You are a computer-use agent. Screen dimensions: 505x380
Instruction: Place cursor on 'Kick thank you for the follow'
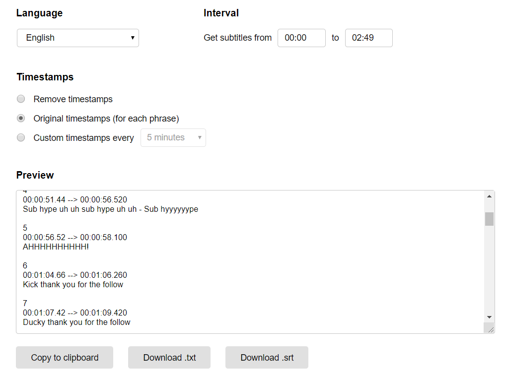[73, 285]
